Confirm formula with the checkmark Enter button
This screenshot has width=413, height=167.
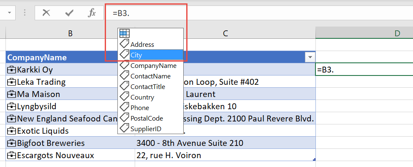point(69,13)
